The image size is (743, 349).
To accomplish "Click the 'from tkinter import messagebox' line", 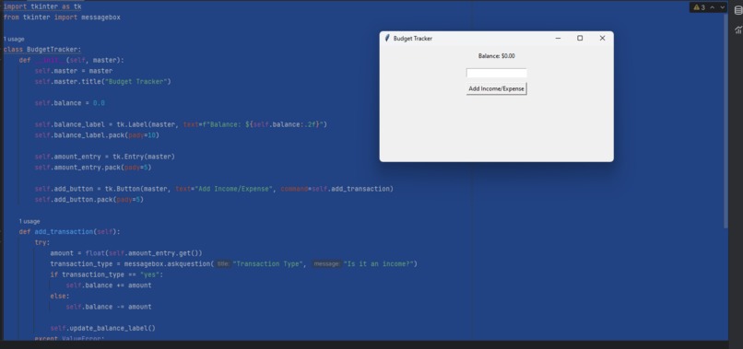I will (62, 17).
